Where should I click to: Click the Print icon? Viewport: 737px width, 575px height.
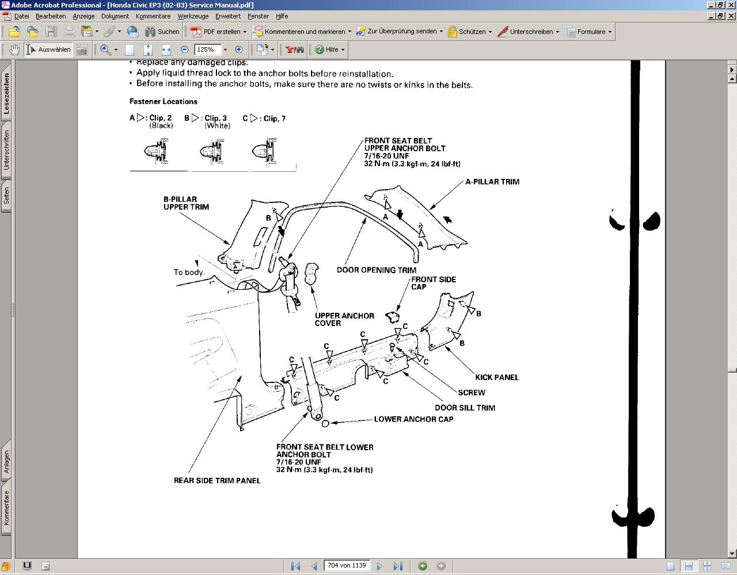click(70, 32)
